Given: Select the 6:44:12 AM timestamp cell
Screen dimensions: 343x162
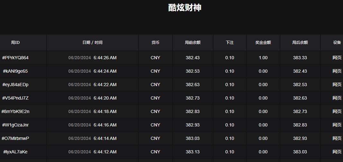Looking at the screenshot, I should coord(105,152).
